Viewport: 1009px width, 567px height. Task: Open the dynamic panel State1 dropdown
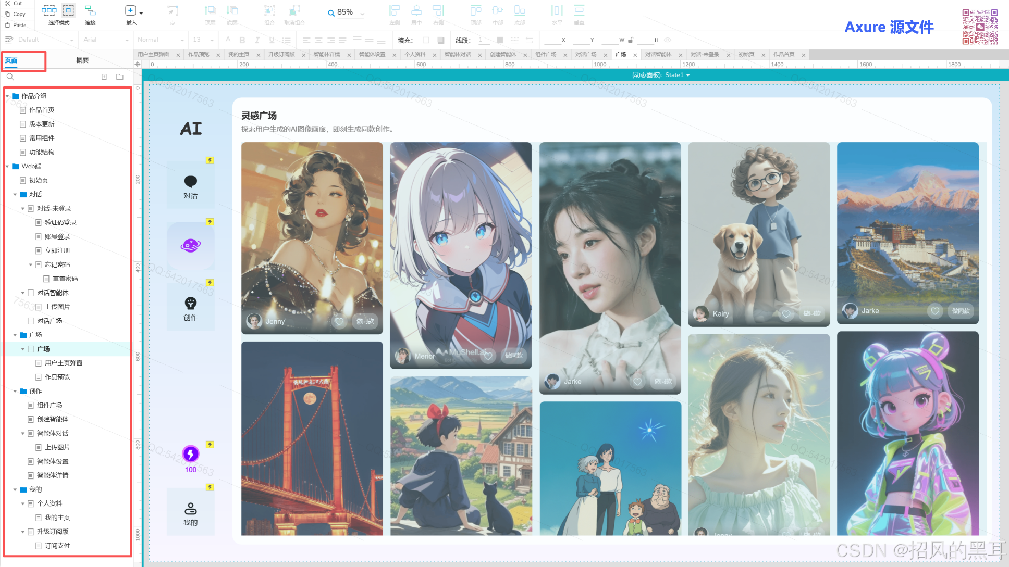click(688, 75)
